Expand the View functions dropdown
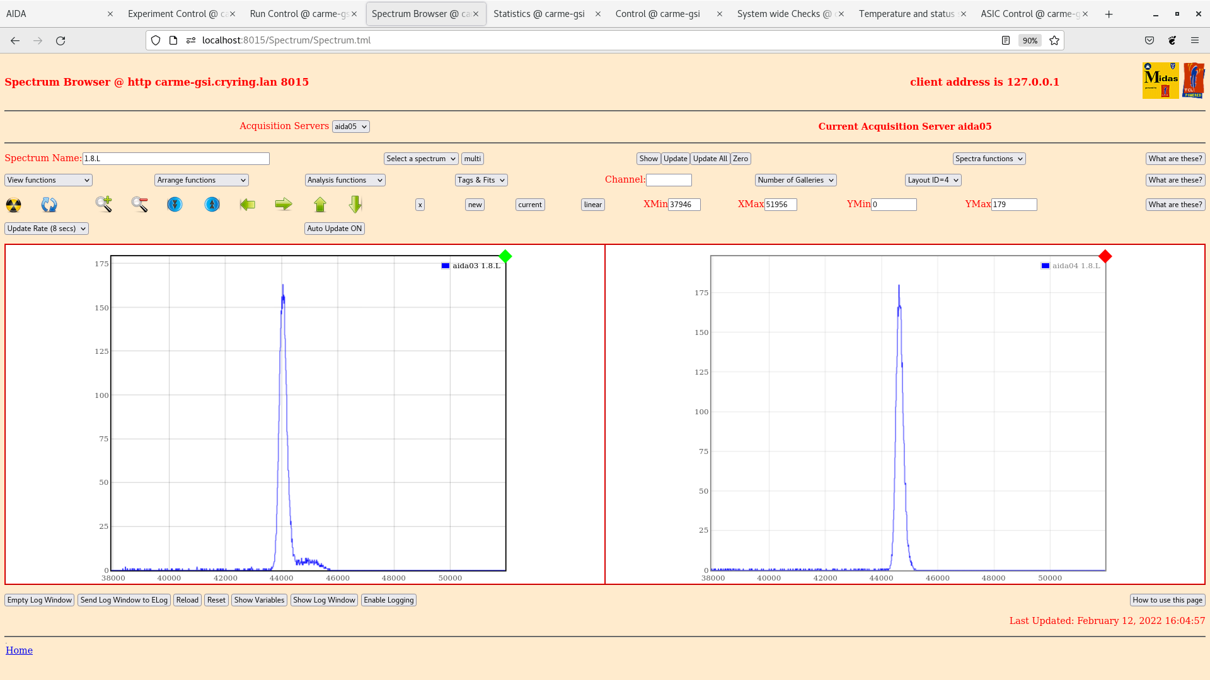This screenshot has height=680, width=1210. 49,180
